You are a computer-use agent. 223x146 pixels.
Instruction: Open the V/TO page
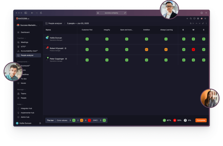click(23, 47)
